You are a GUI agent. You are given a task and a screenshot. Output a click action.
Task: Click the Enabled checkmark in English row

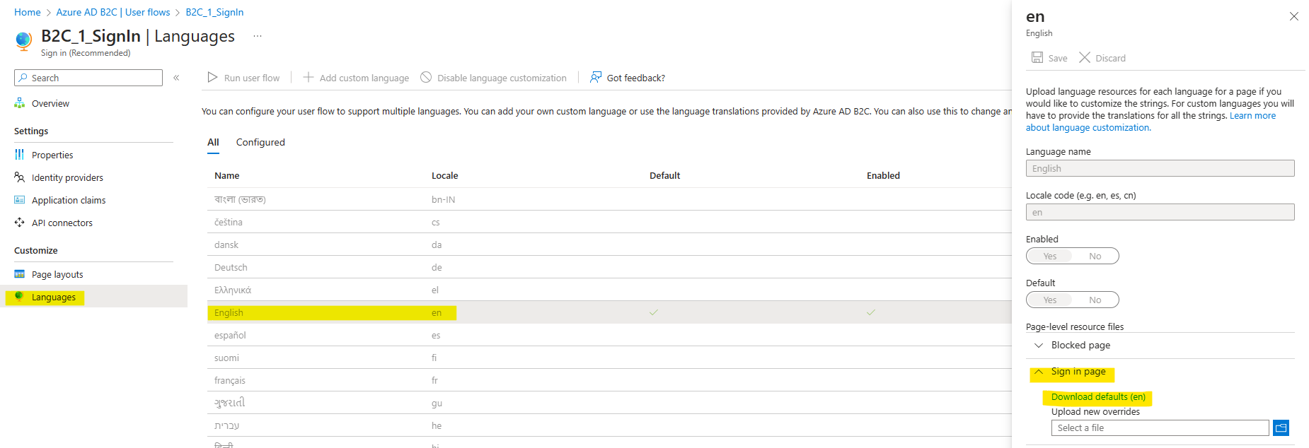click(x=871, y=312)
